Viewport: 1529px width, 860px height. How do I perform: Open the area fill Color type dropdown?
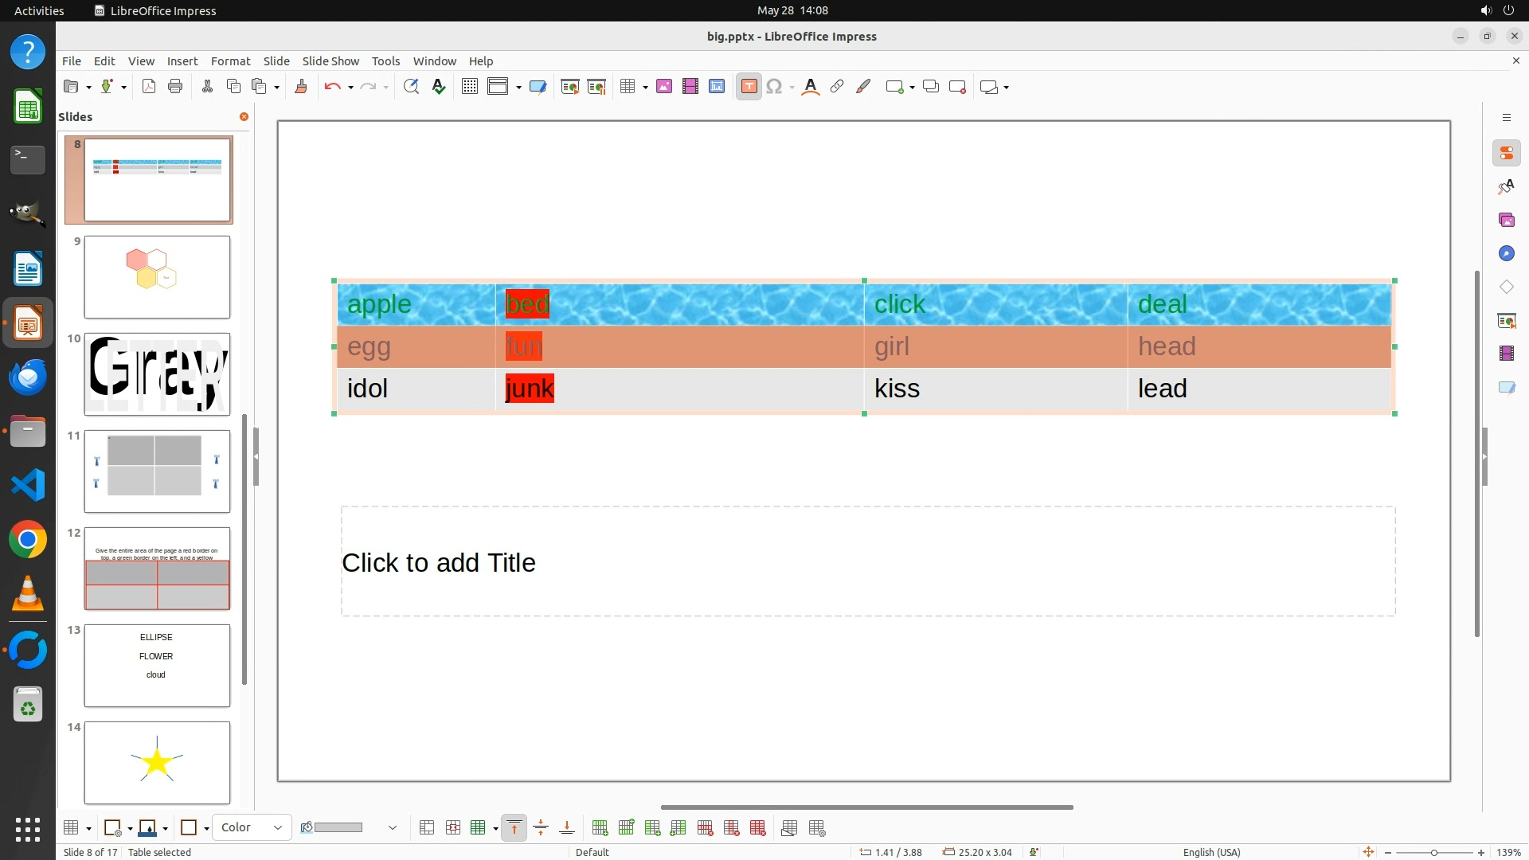coord(252,828)
